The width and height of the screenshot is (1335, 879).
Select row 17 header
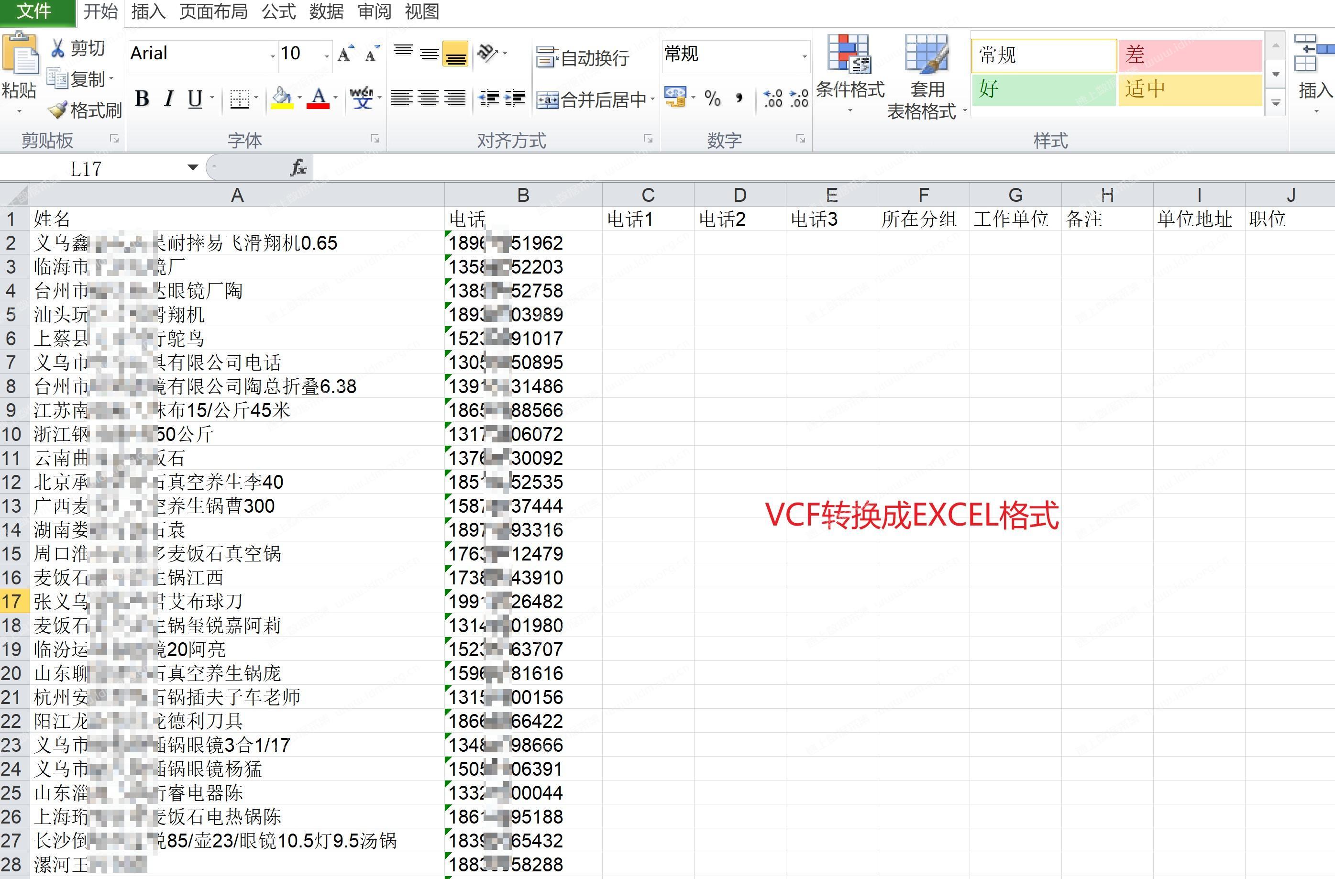click(x=14, y=601)
